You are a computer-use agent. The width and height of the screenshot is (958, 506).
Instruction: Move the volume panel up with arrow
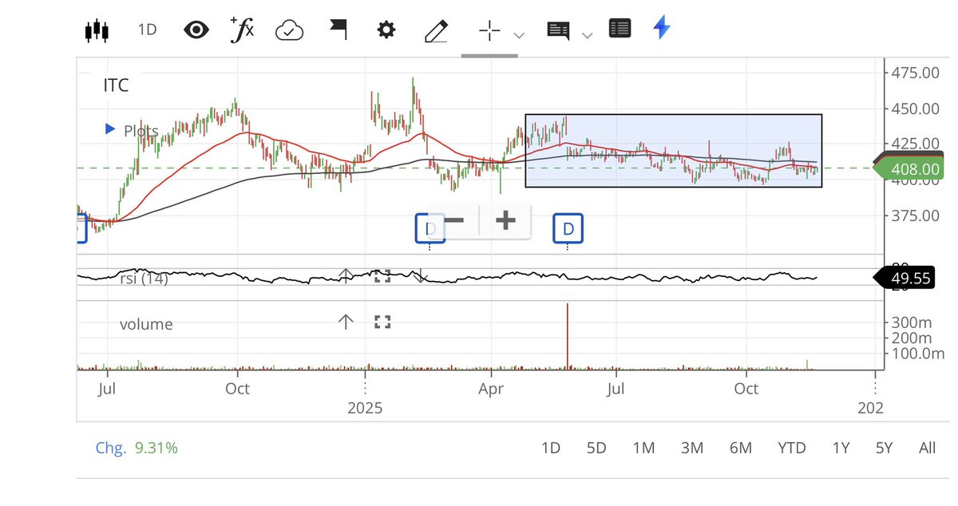click(x=345, y=322)
